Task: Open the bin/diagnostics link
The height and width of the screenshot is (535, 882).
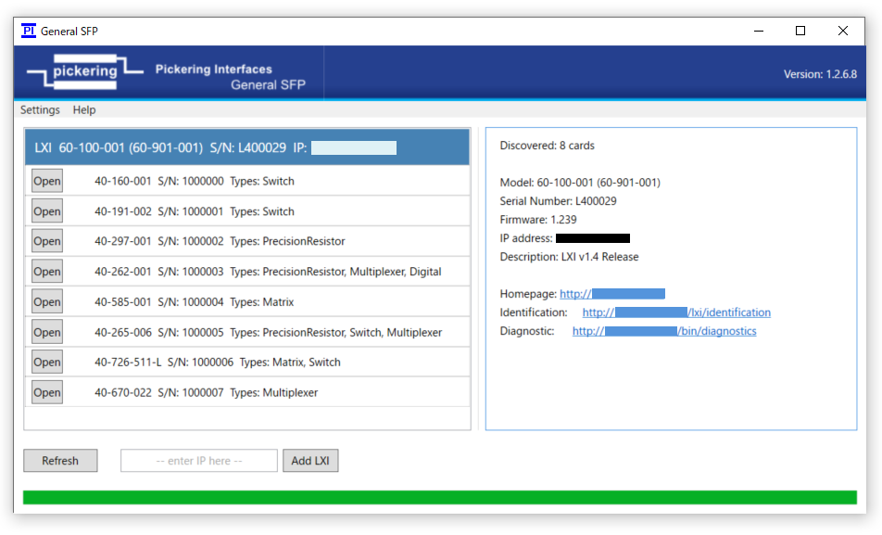Action: (x=664, y=331)
